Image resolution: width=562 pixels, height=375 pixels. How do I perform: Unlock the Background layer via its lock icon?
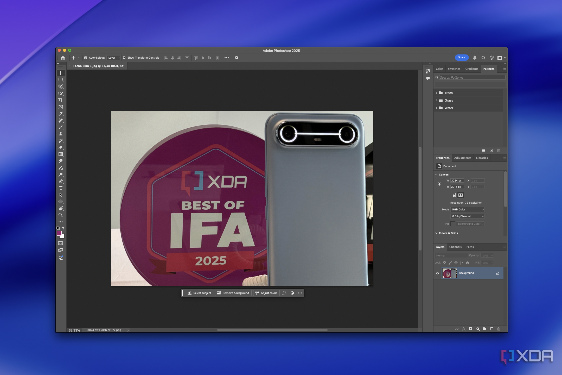pyautogui.click(x=498, y=273)
